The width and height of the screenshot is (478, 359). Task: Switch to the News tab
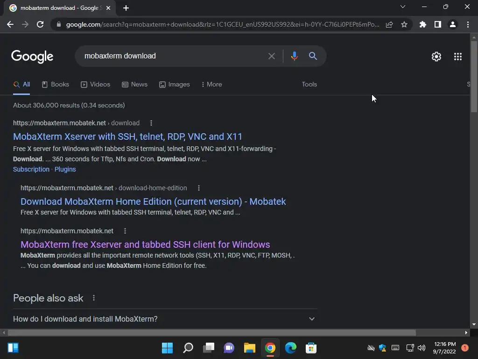coord(134,85)
